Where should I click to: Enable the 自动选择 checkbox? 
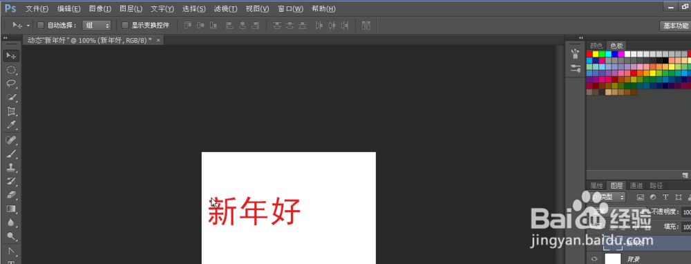pyautogui.click(x=41, y=26)
